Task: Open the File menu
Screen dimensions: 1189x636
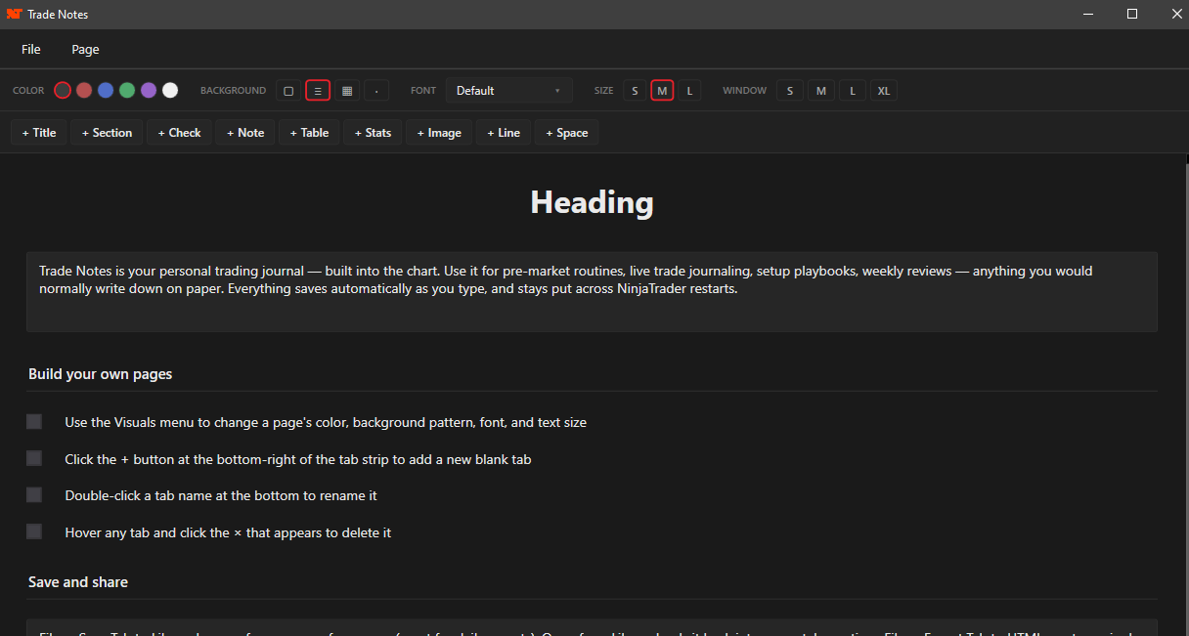Action: click(31, 50)
